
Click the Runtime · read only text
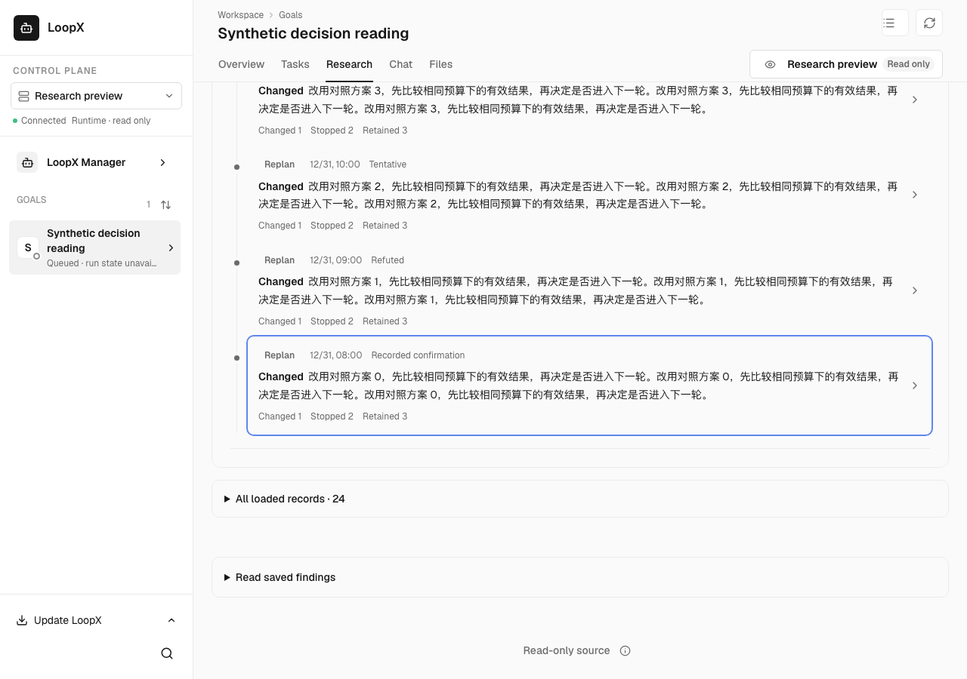pos(111,121)
